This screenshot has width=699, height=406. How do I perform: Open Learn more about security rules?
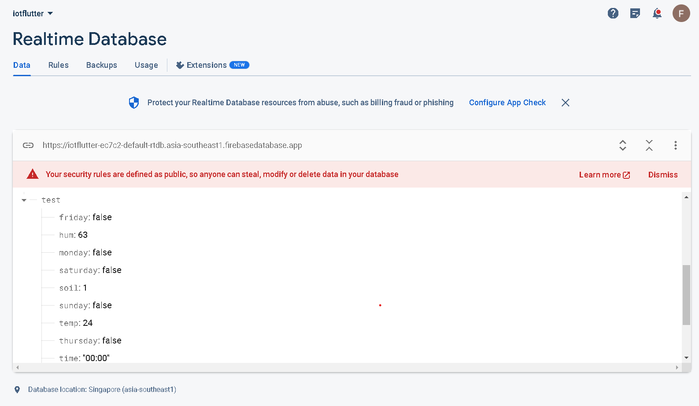click(604, 175)
